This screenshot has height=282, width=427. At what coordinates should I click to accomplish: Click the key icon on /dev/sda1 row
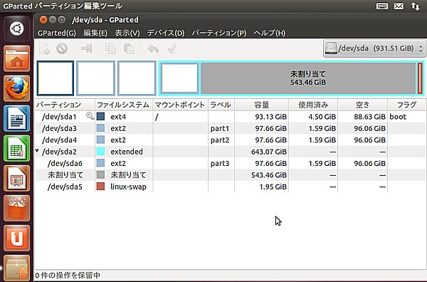pos(90,116)
